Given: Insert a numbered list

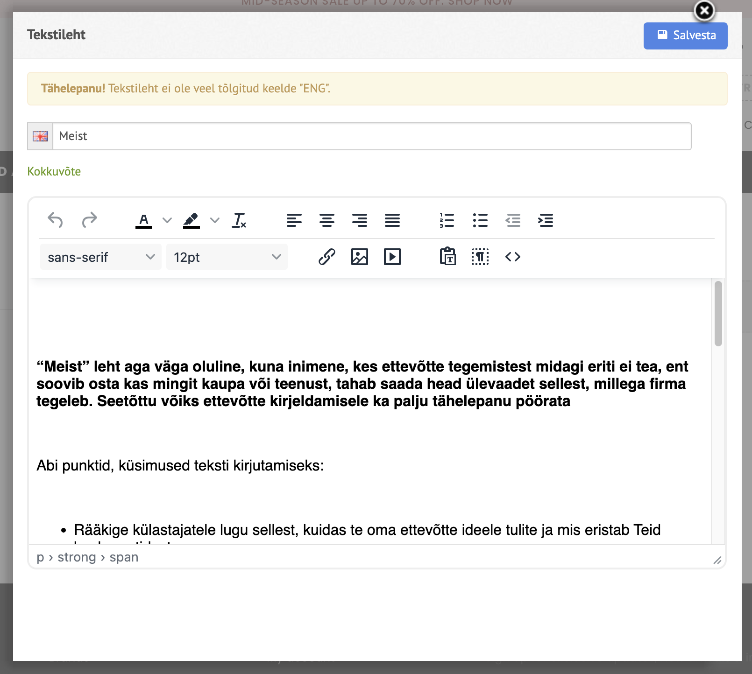Looking at the screenshot, I should [x=447, y=220].
